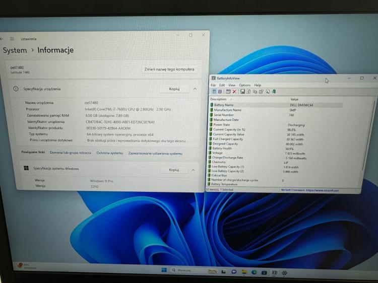The image size is (378, 283).
Task: Click BatteryInfoView icon on taskbar
Action: (x=274, y=272)
